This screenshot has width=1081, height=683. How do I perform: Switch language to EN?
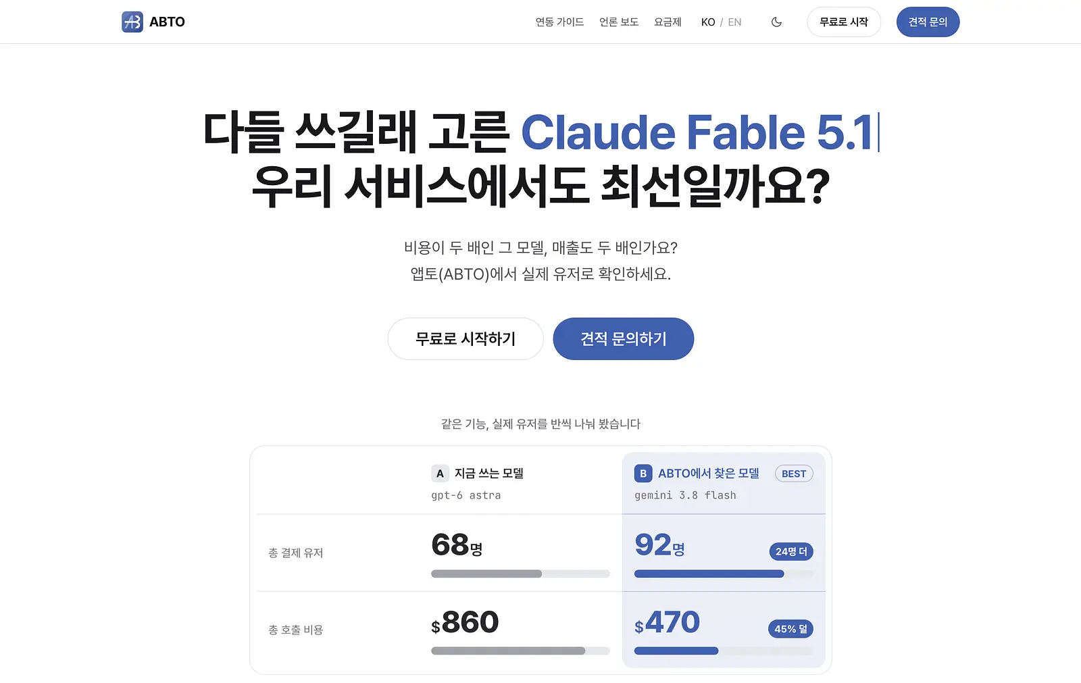tap(734, 22)
